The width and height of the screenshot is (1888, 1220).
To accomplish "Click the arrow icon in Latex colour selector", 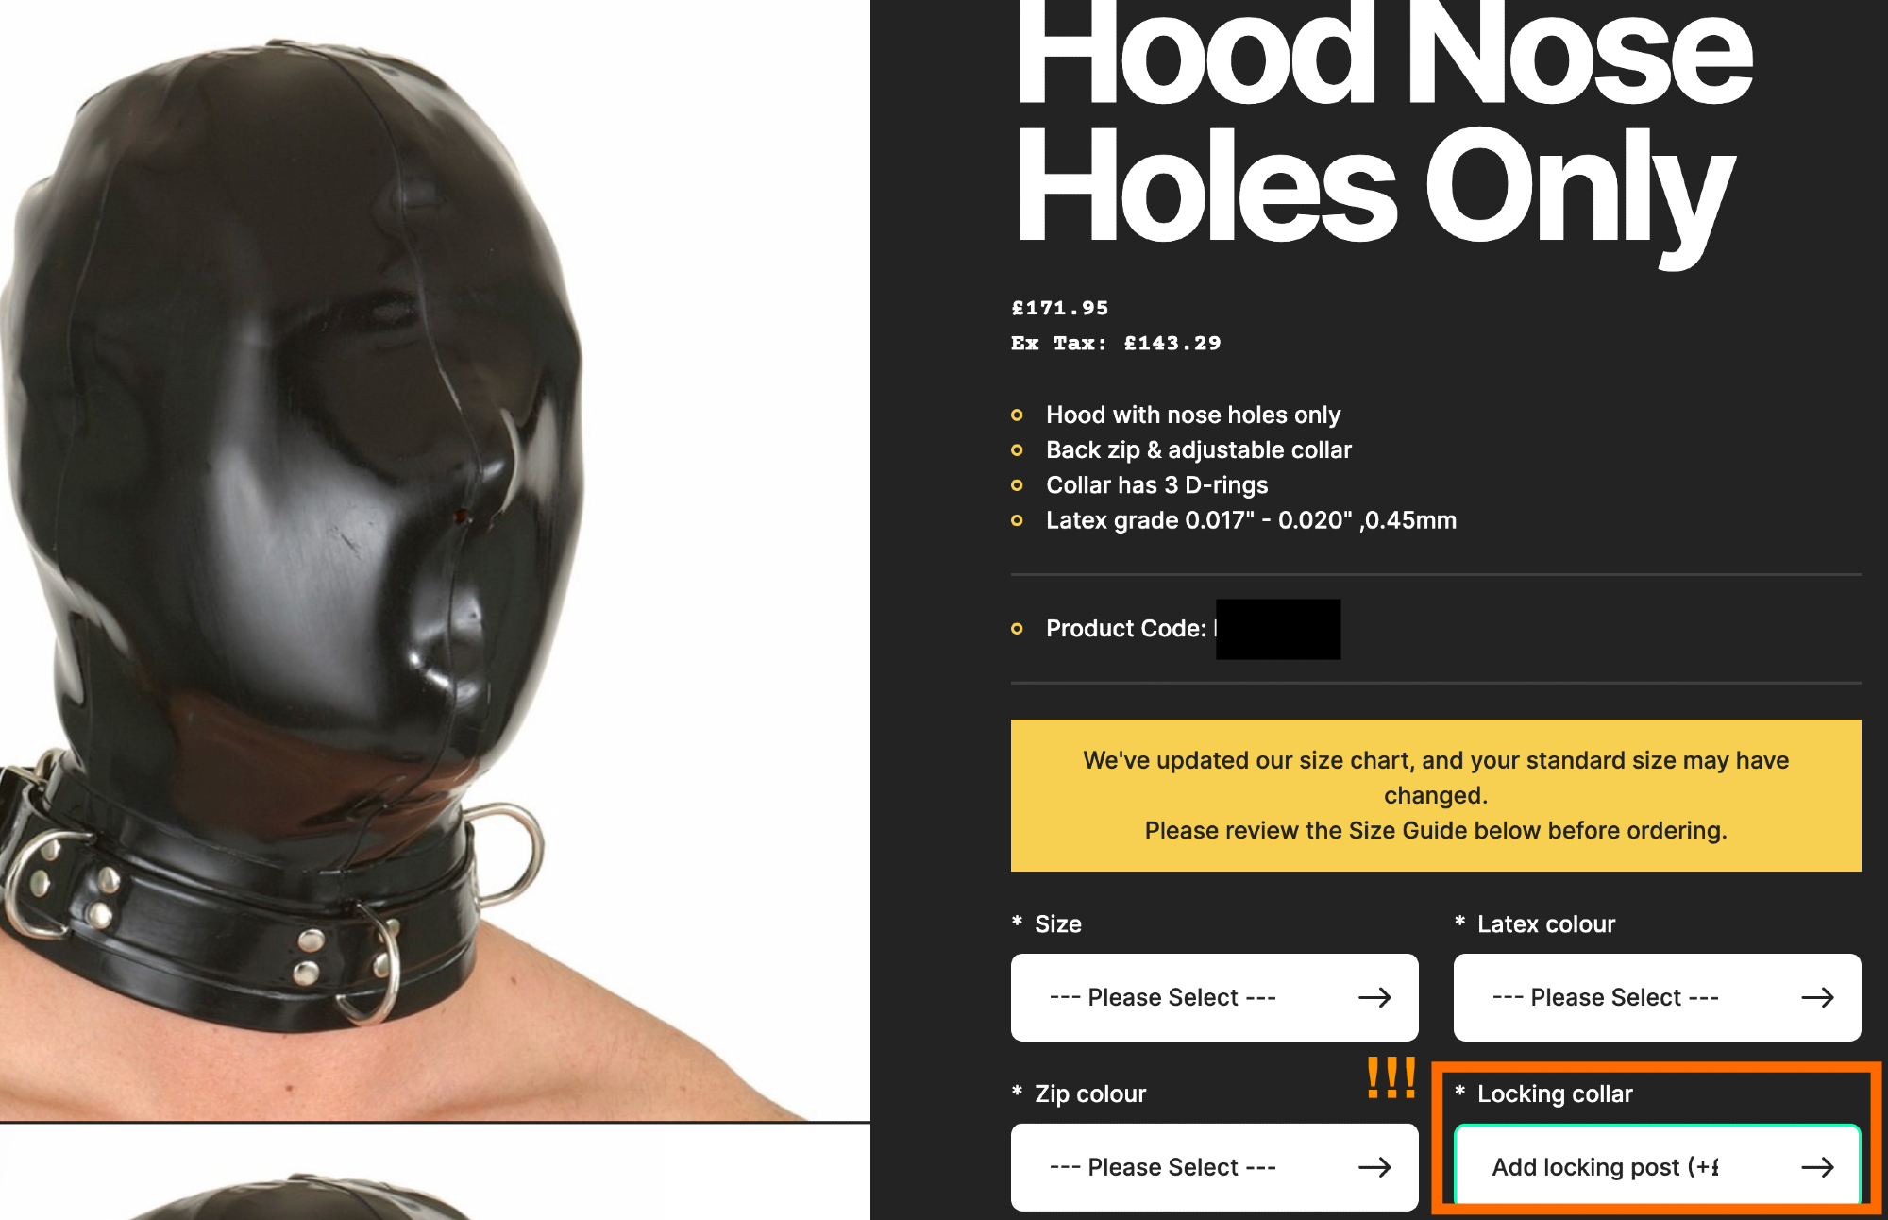I will (1817, 997).
